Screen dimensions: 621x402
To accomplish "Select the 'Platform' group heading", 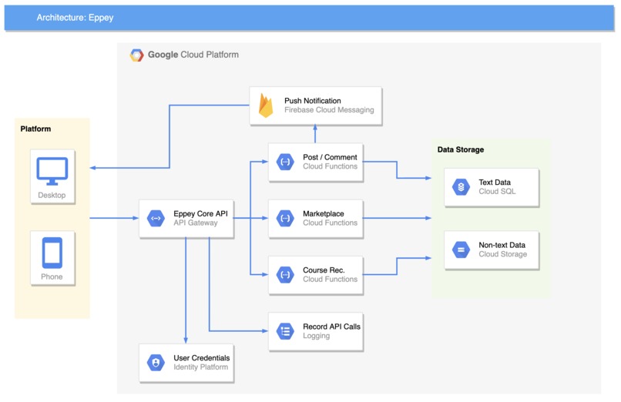I will 35,129.
